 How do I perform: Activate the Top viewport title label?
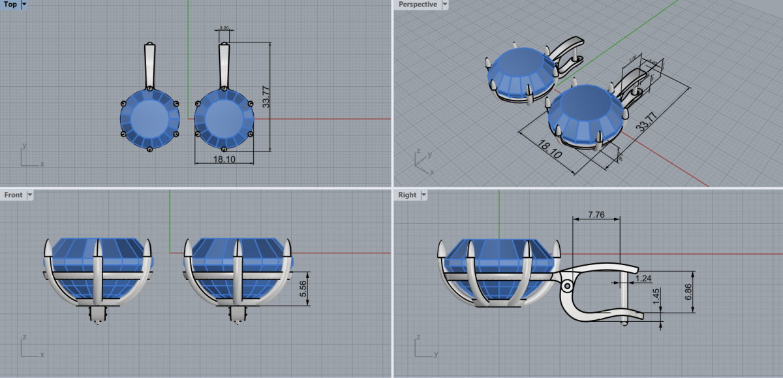pyautogui.click(x=10, y=5)
